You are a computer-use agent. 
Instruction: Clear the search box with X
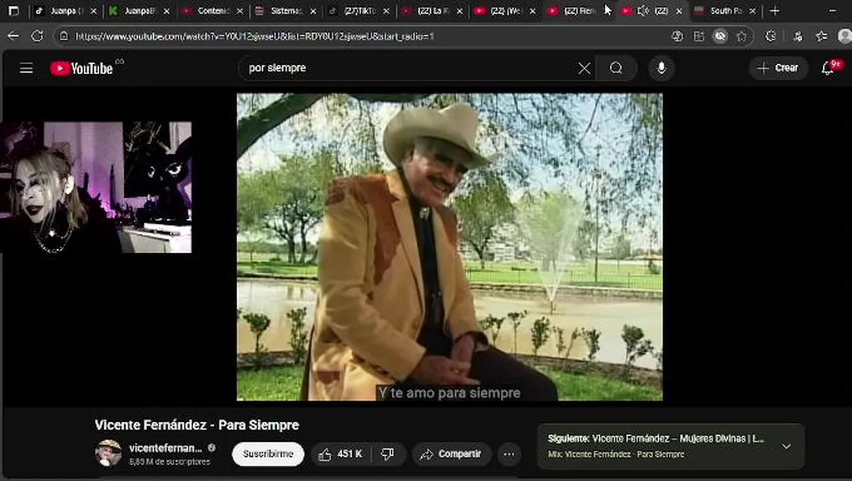584,68
